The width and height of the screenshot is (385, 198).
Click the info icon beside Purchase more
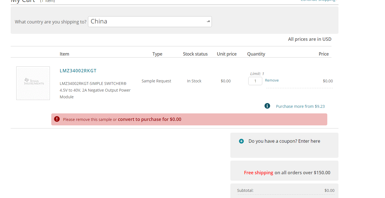click(267, 106)
